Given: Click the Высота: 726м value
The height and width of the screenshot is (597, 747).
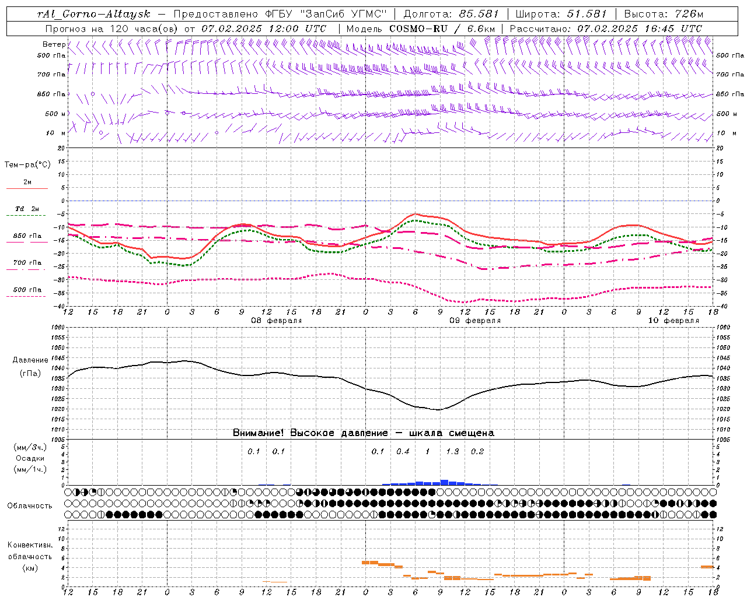Looking at the screenshot, I should coord(664,14).
